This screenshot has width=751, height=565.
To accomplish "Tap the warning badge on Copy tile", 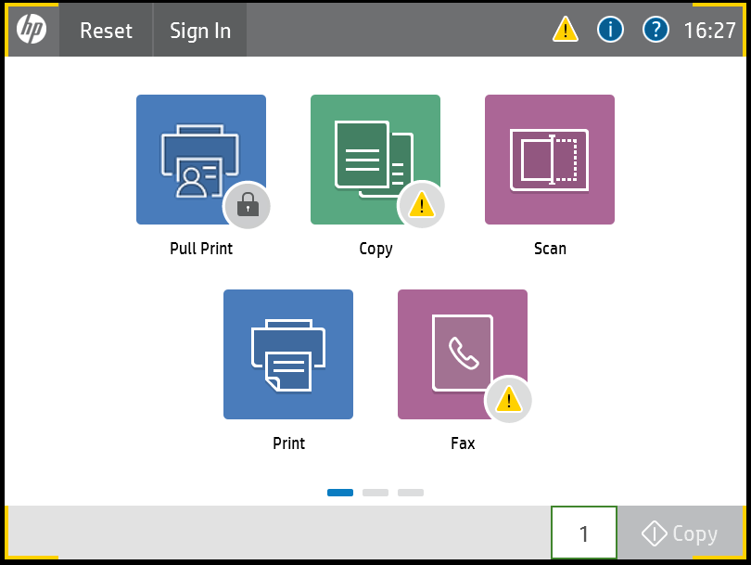I will [x=421, y=204].
